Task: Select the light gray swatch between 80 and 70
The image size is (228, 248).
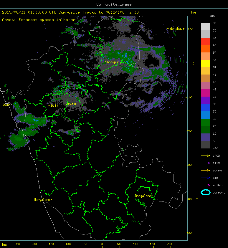Action: click(x=206, y=27)
